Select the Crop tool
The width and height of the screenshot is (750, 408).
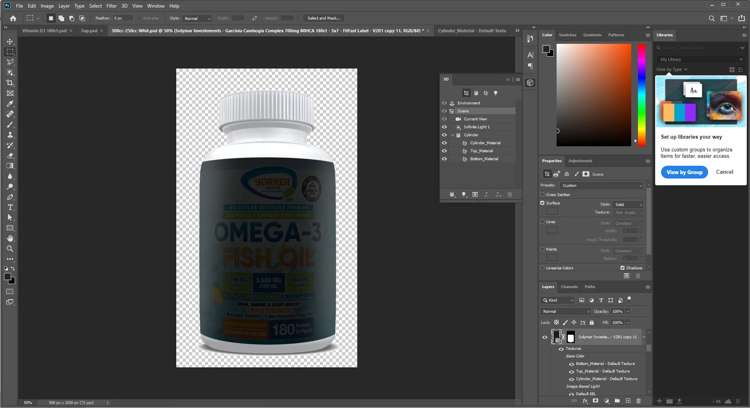(x=10, y=83)
